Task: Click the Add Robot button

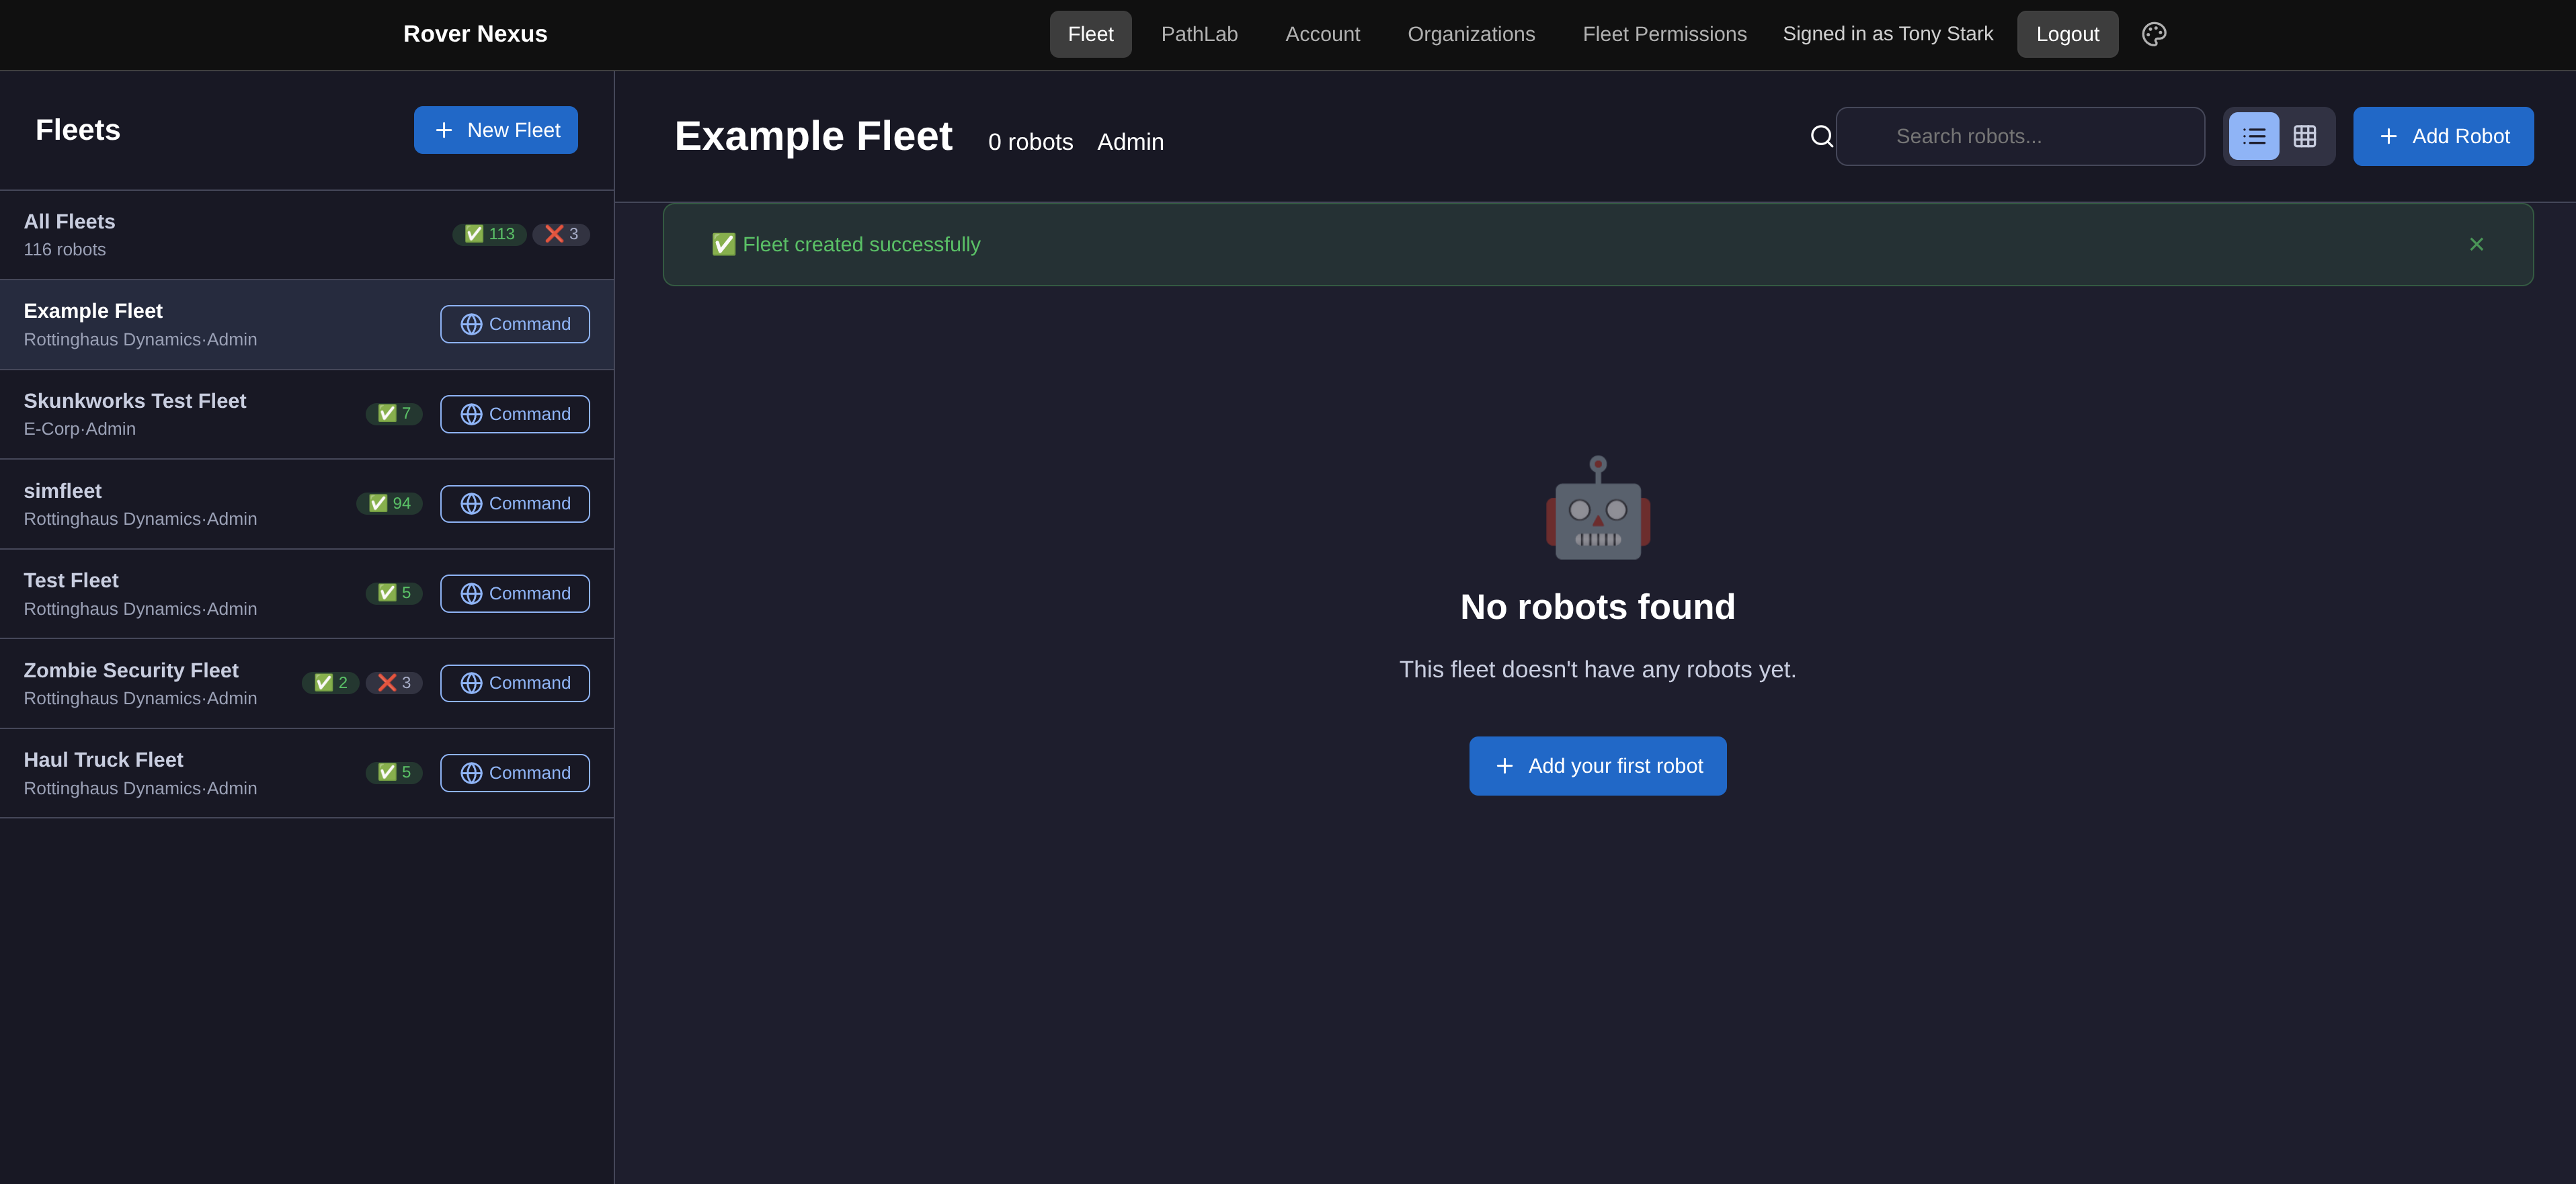Action: [2442, 136]
